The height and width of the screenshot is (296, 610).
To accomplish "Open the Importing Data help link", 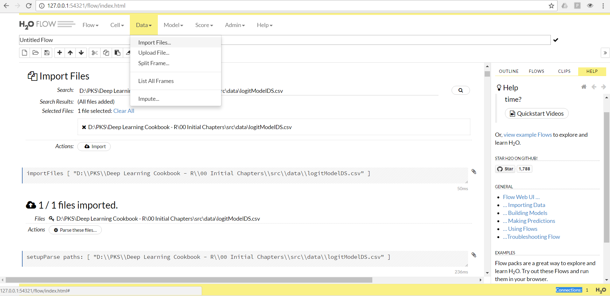I will click(x=524, y=205).
